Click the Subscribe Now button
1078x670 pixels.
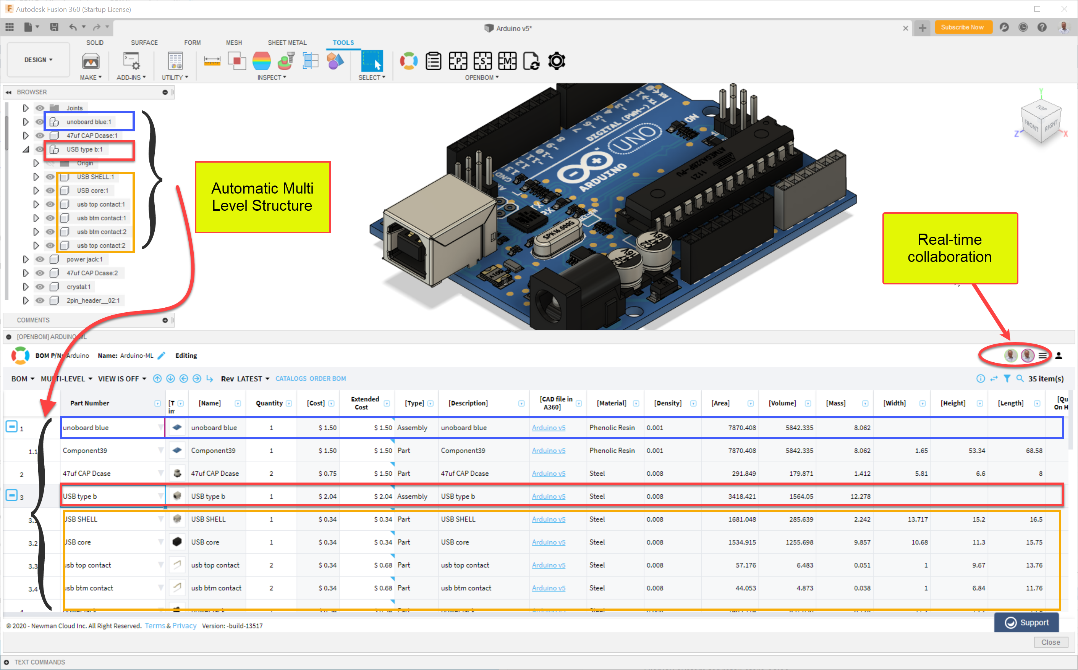click(x=962, y=27)
